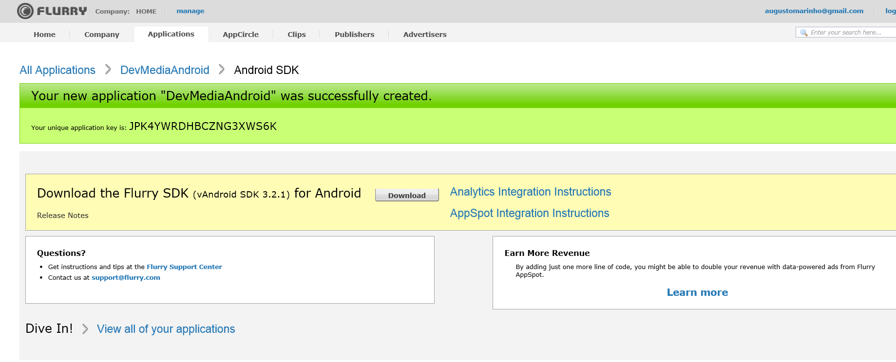The height and width of the screenshot is (362, 896).
Task: Click the Android SDK breadcrumb text
Action: 267,70
